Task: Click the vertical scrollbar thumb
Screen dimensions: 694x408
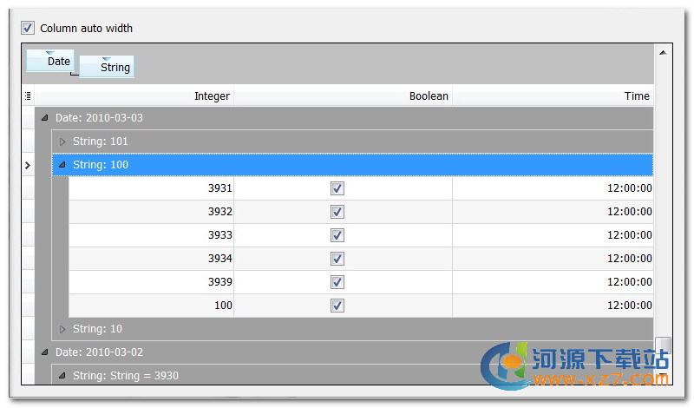Action: coord(663,346)
